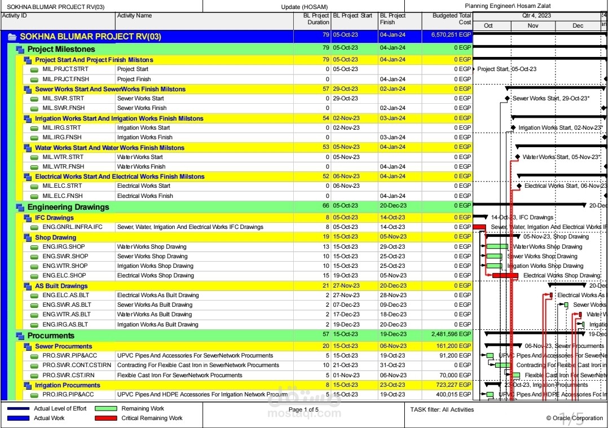609x428 pixels.
Task: Select Contracting For Flexible Cast Iron activity name
Action: click(x=198, y=365)
